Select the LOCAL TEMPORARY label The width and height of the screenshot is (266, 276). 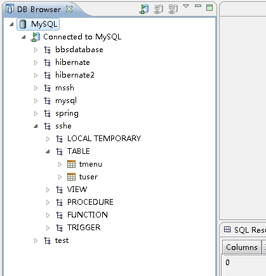[x=104, y=139]
